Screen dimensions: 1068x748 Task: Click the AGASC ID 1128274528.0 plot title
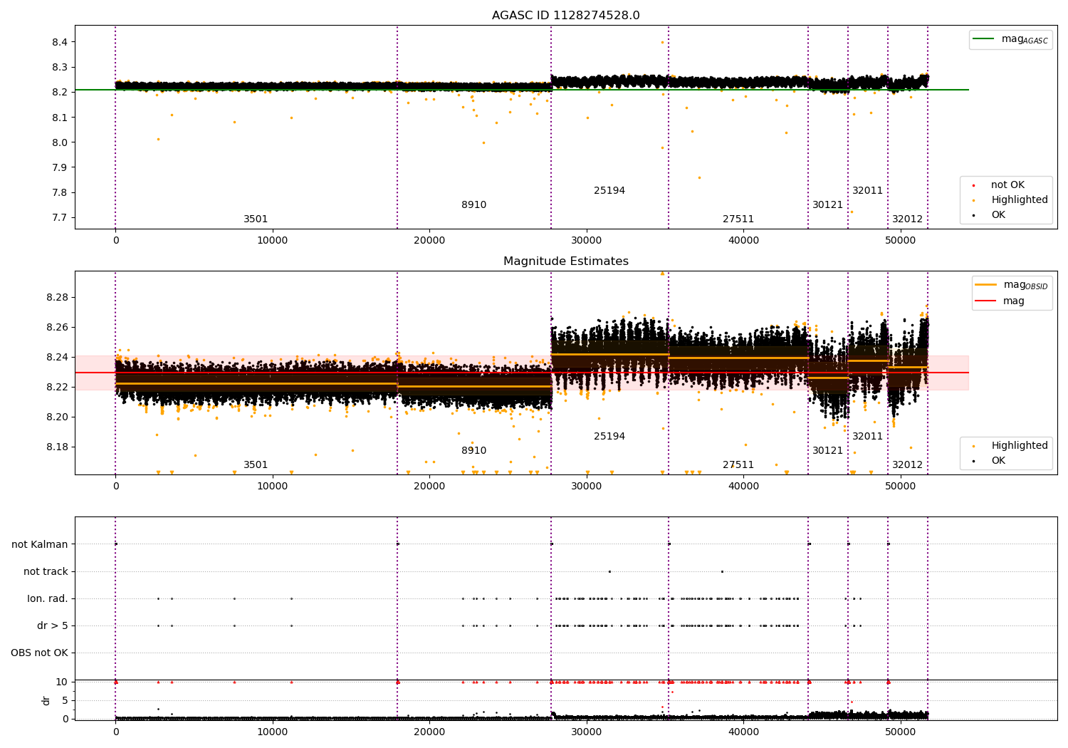pos(565,16)
